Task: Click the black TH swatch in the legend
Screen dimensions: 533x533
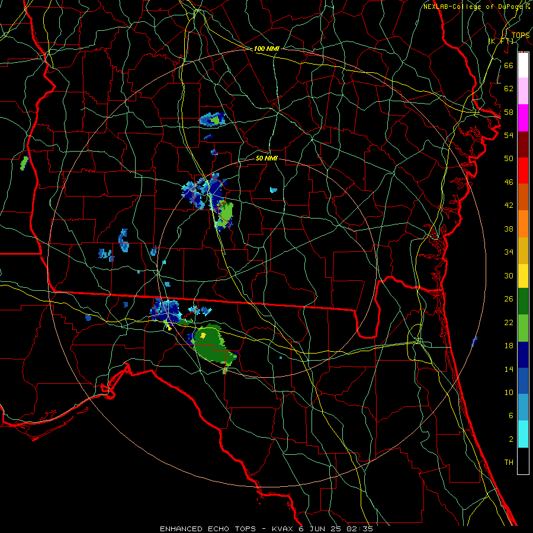Action: click(523, 461)
